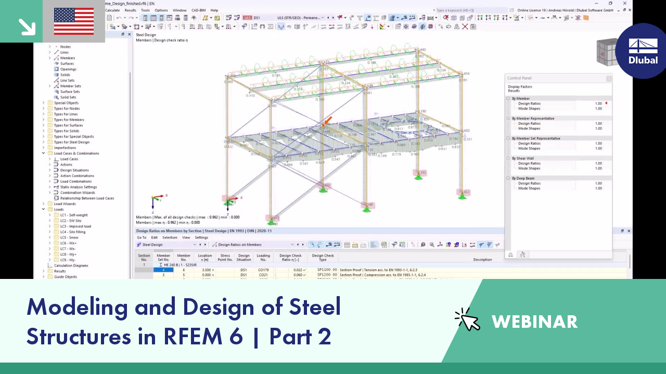Expand the 'Types for Members' tree node
Image resolution: width=666 pixels, height=374 pixels.
coord(44,119)
